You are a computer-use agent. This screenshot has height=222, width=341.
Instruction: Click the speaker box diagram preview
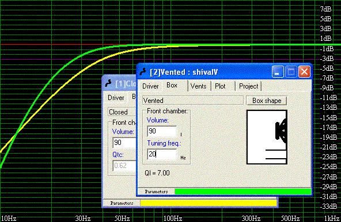pyautogui.click(x=267, y=137)
